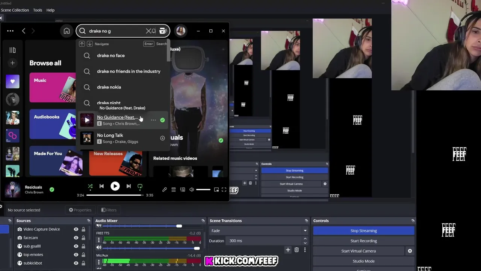Hide the facecam source
481x271 pixels.
76,238
